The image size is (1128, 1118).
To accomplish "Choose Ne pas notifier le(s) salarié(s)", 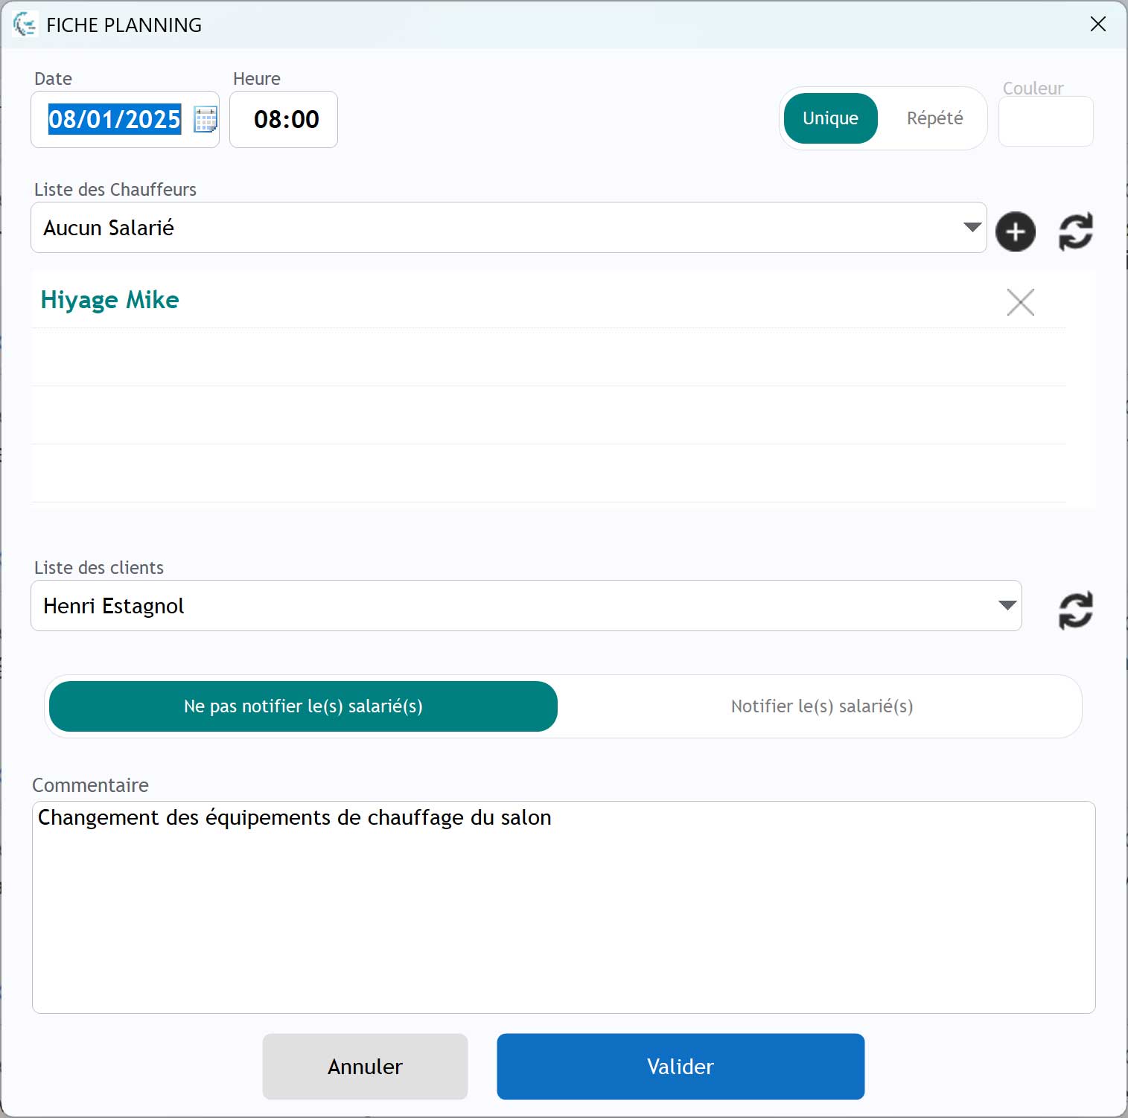I will pos(303,706).
